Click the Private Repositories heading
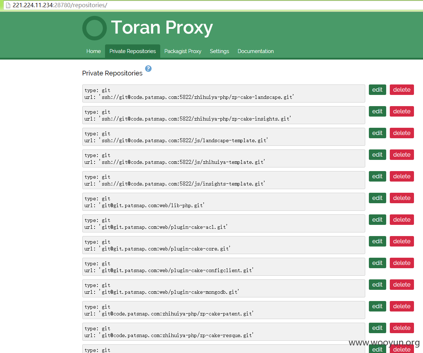The width and height of the screenshot is (423, 353). click(x=112, y=73)
